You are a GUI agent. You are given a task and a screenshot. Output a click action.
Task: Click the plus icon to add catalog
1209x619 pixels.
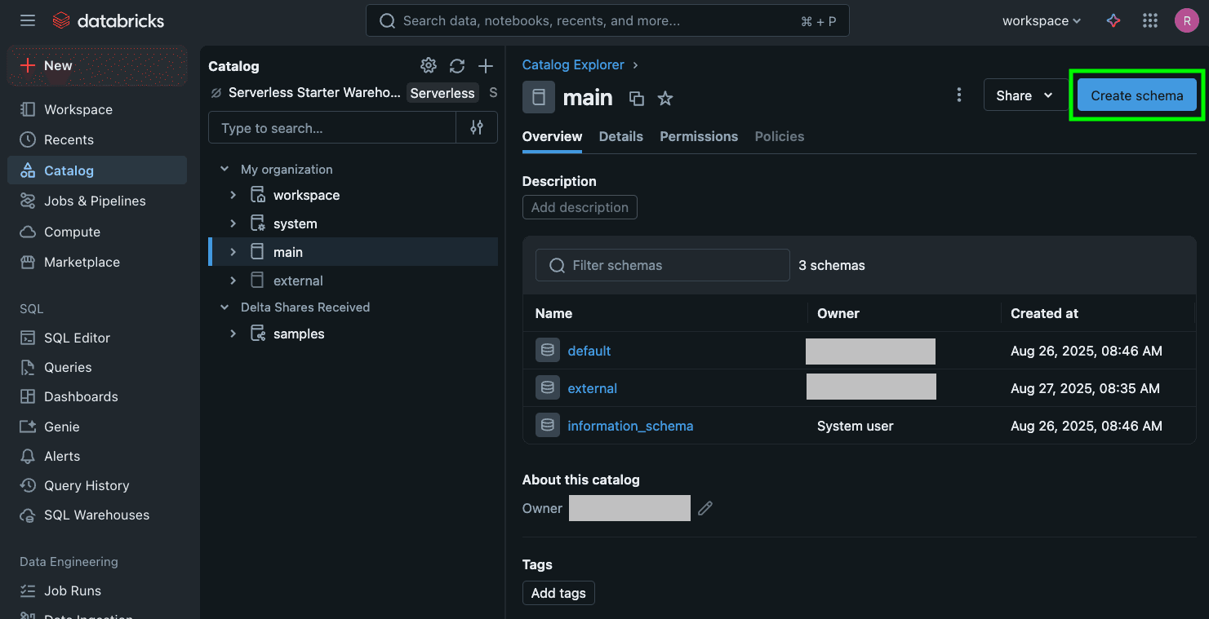click(486, 66)
